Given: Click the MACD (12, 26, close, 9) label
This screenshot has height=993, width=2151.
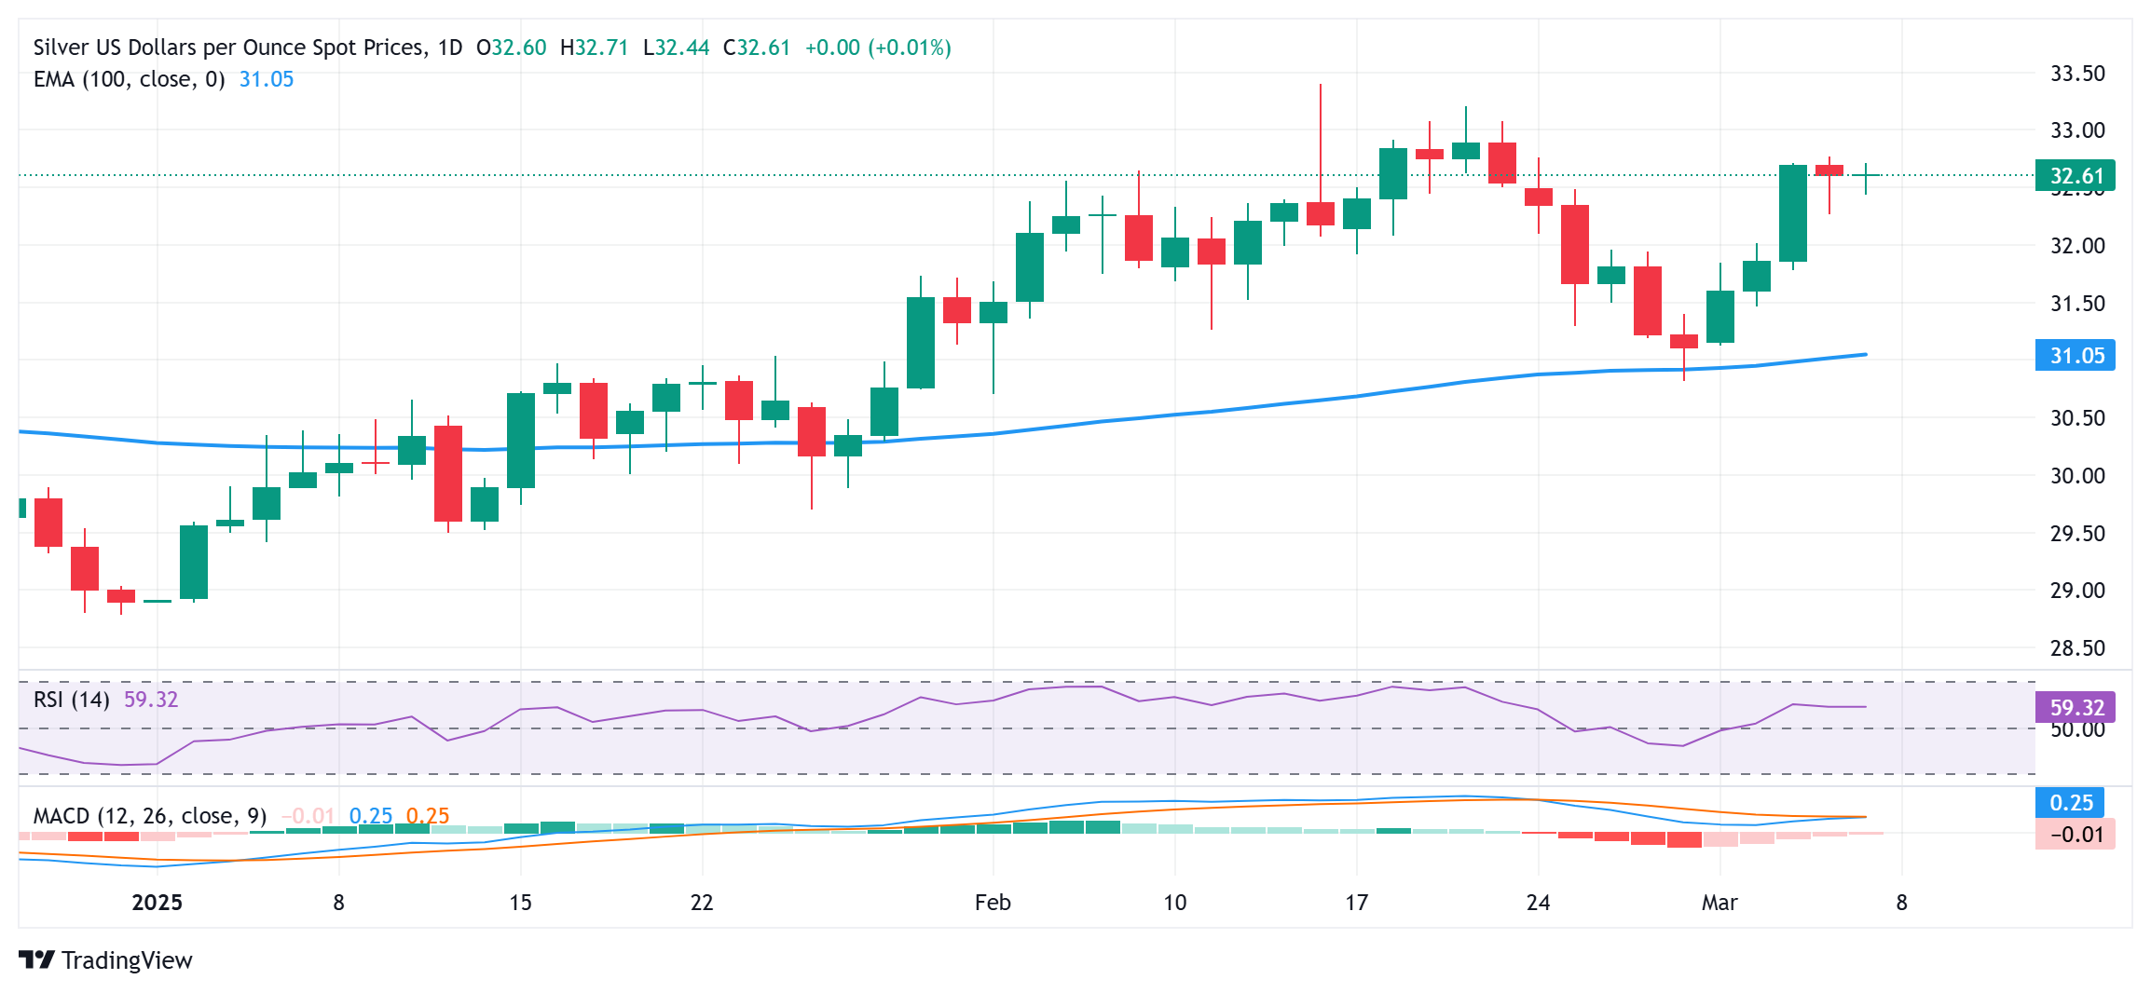Looking at the screenshot, I should click(150, 816).
